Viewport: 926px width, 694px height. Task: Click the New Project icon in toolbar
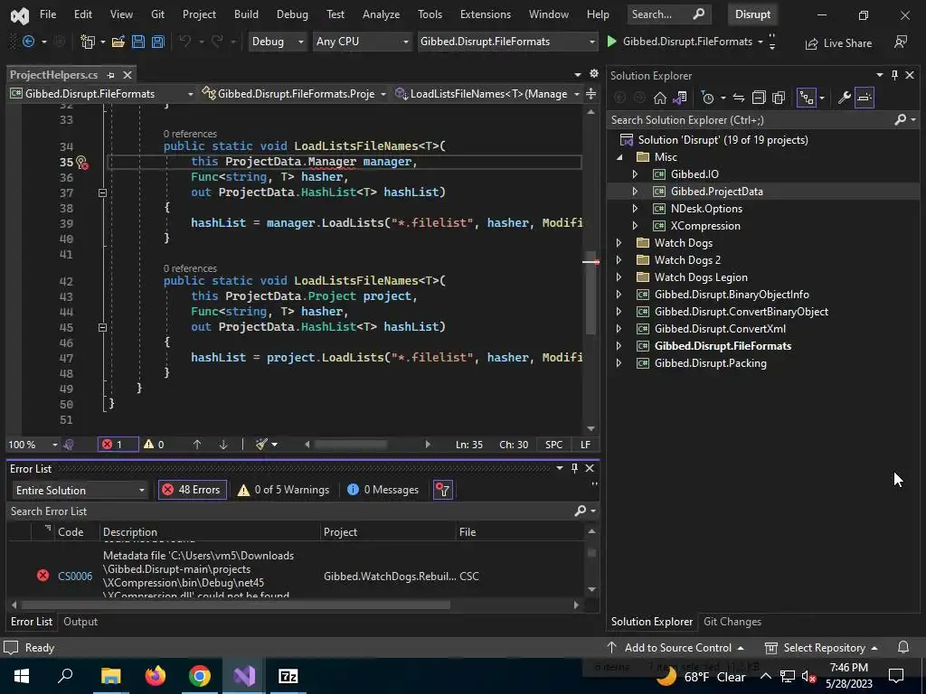pos(88,42)
